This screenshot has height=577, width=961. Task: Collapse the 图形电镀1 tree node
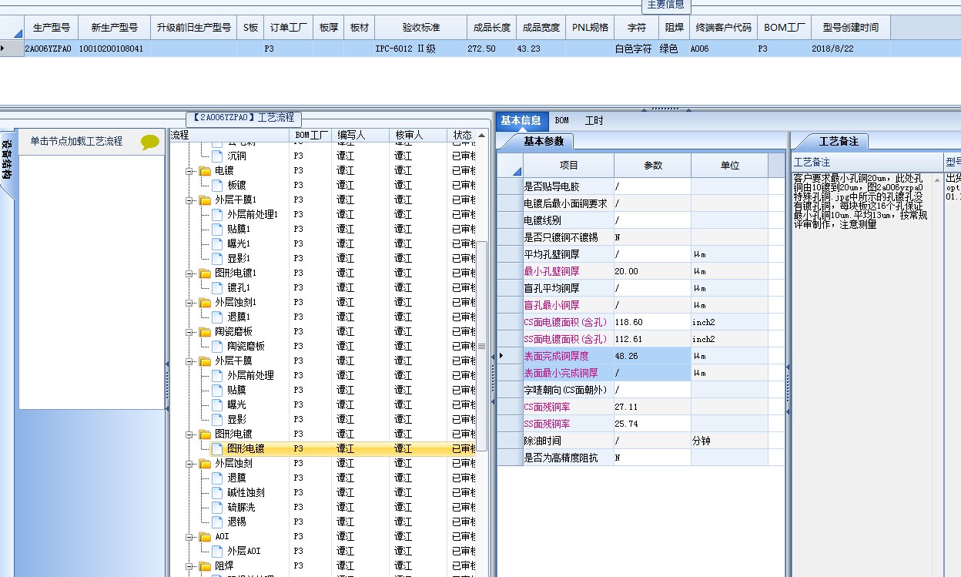point(189,273)
